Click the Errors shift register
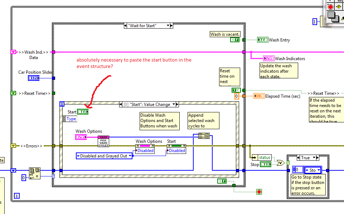This screenshot has height=214, width=344. 13,146
